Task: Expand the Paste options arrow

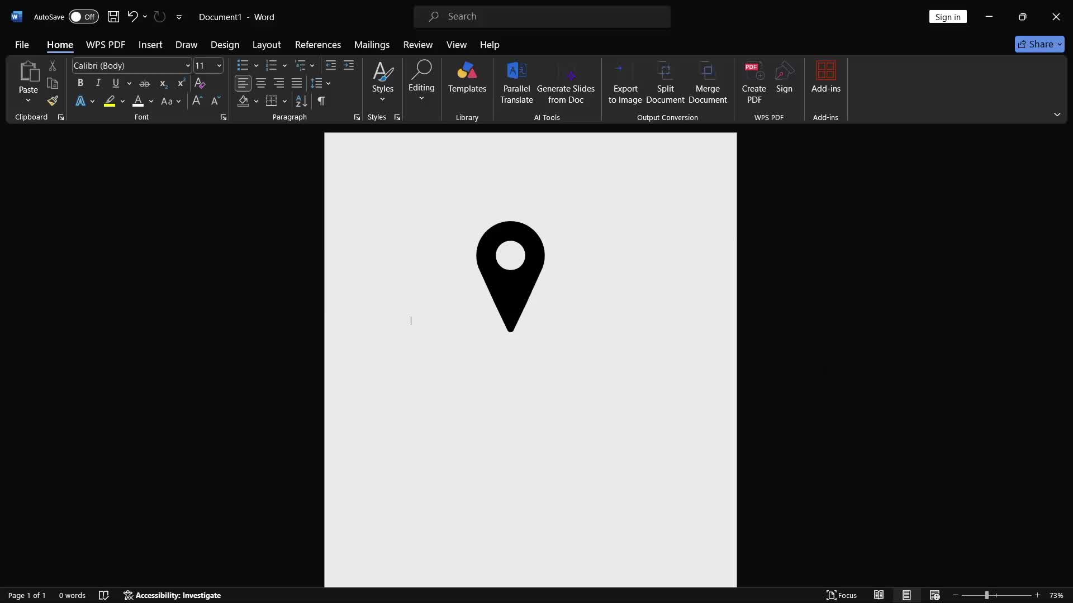Action: pos(28,101)
